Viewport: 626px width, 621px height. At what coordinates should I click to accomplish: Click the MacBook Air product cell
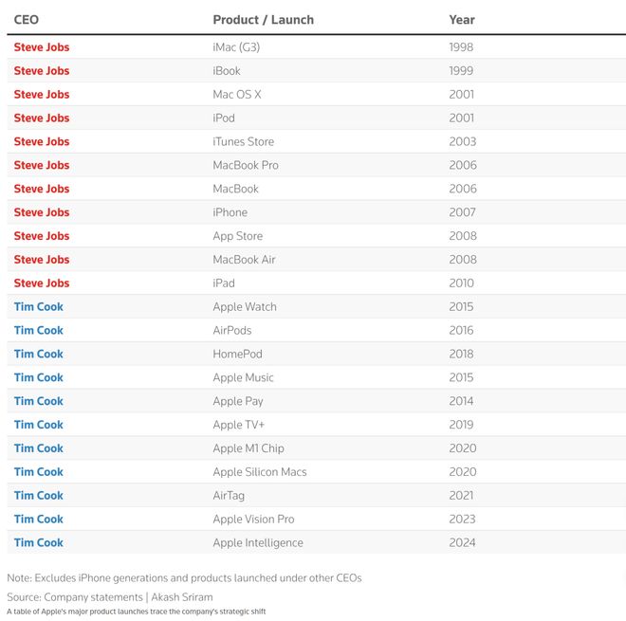click(x=244, y=260)
